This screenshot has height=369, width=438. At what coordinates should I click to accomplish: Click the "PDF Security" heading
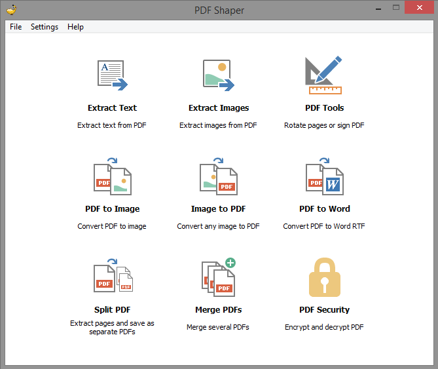click(x=325, y=310)
